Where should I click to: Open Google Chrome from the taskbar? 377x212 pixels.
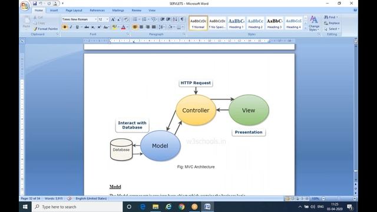181,207
